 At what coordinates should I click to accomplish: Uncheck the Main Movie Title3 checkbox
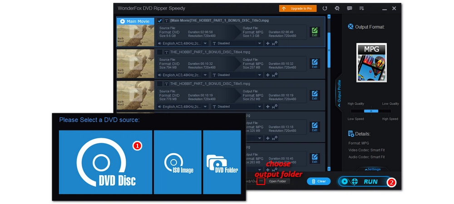159,20
